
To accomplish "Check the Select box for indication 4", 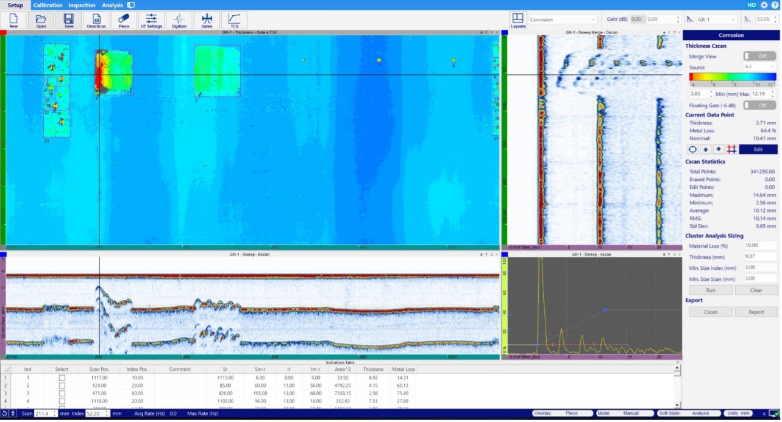I will [62, 402].
